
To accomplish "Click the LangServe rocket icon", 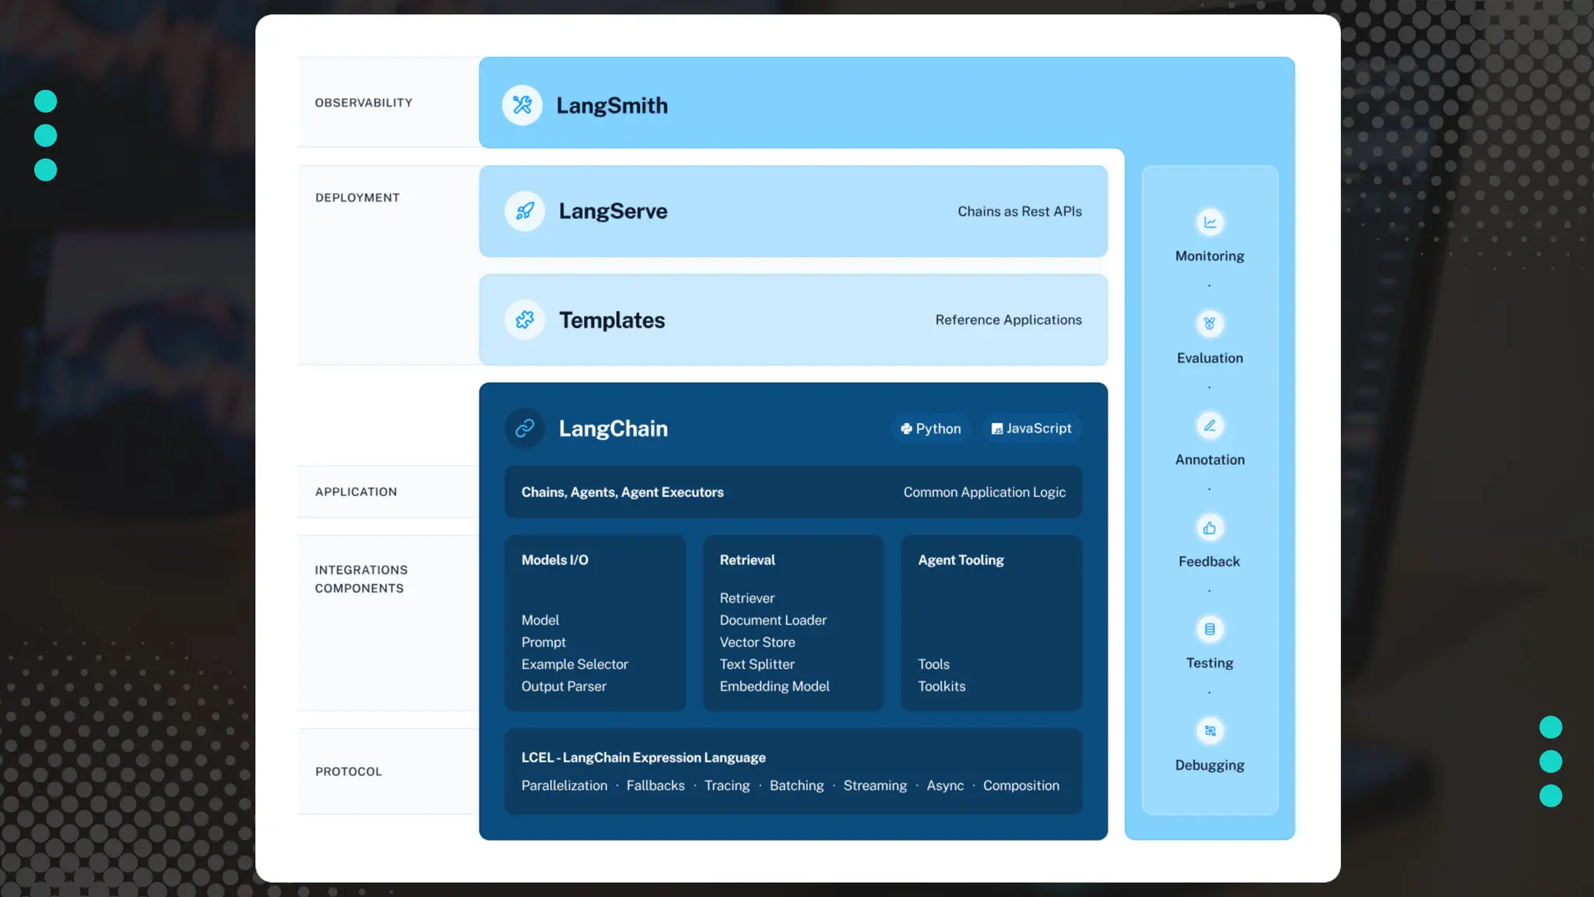I will pos(525,211).
